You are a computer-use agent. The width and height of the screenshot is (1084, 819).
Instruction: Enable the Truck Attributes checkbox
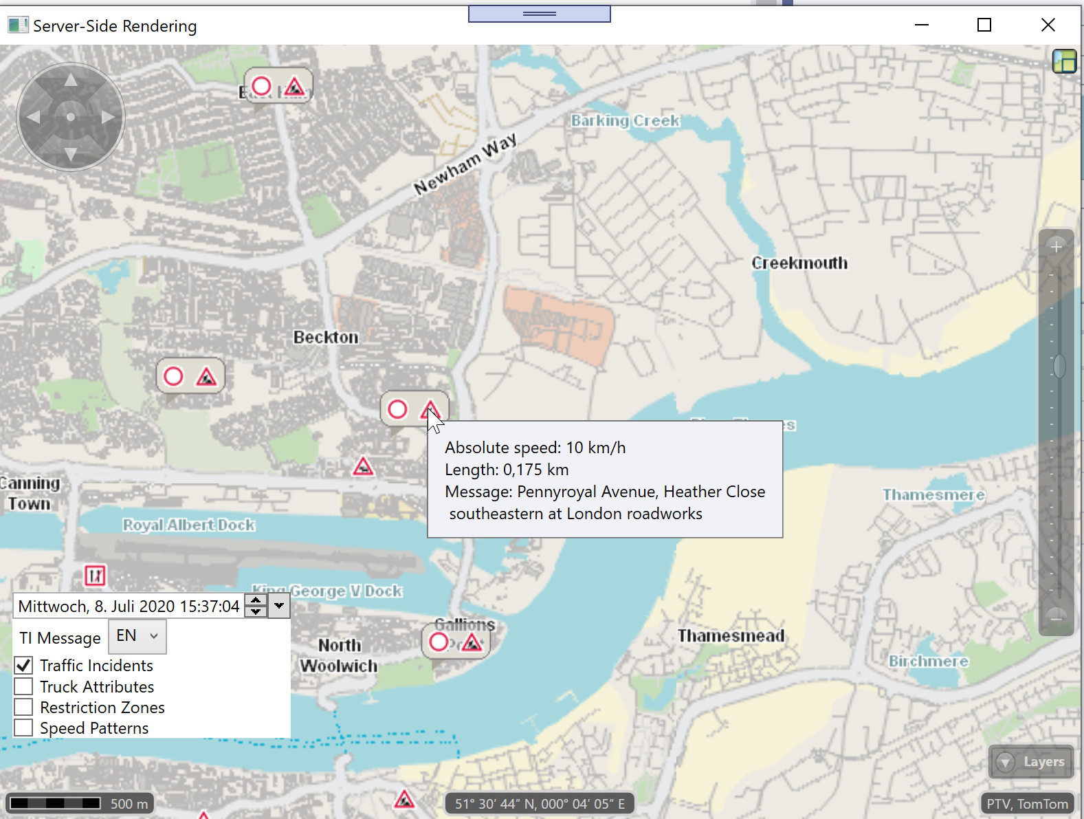[24, 686]
